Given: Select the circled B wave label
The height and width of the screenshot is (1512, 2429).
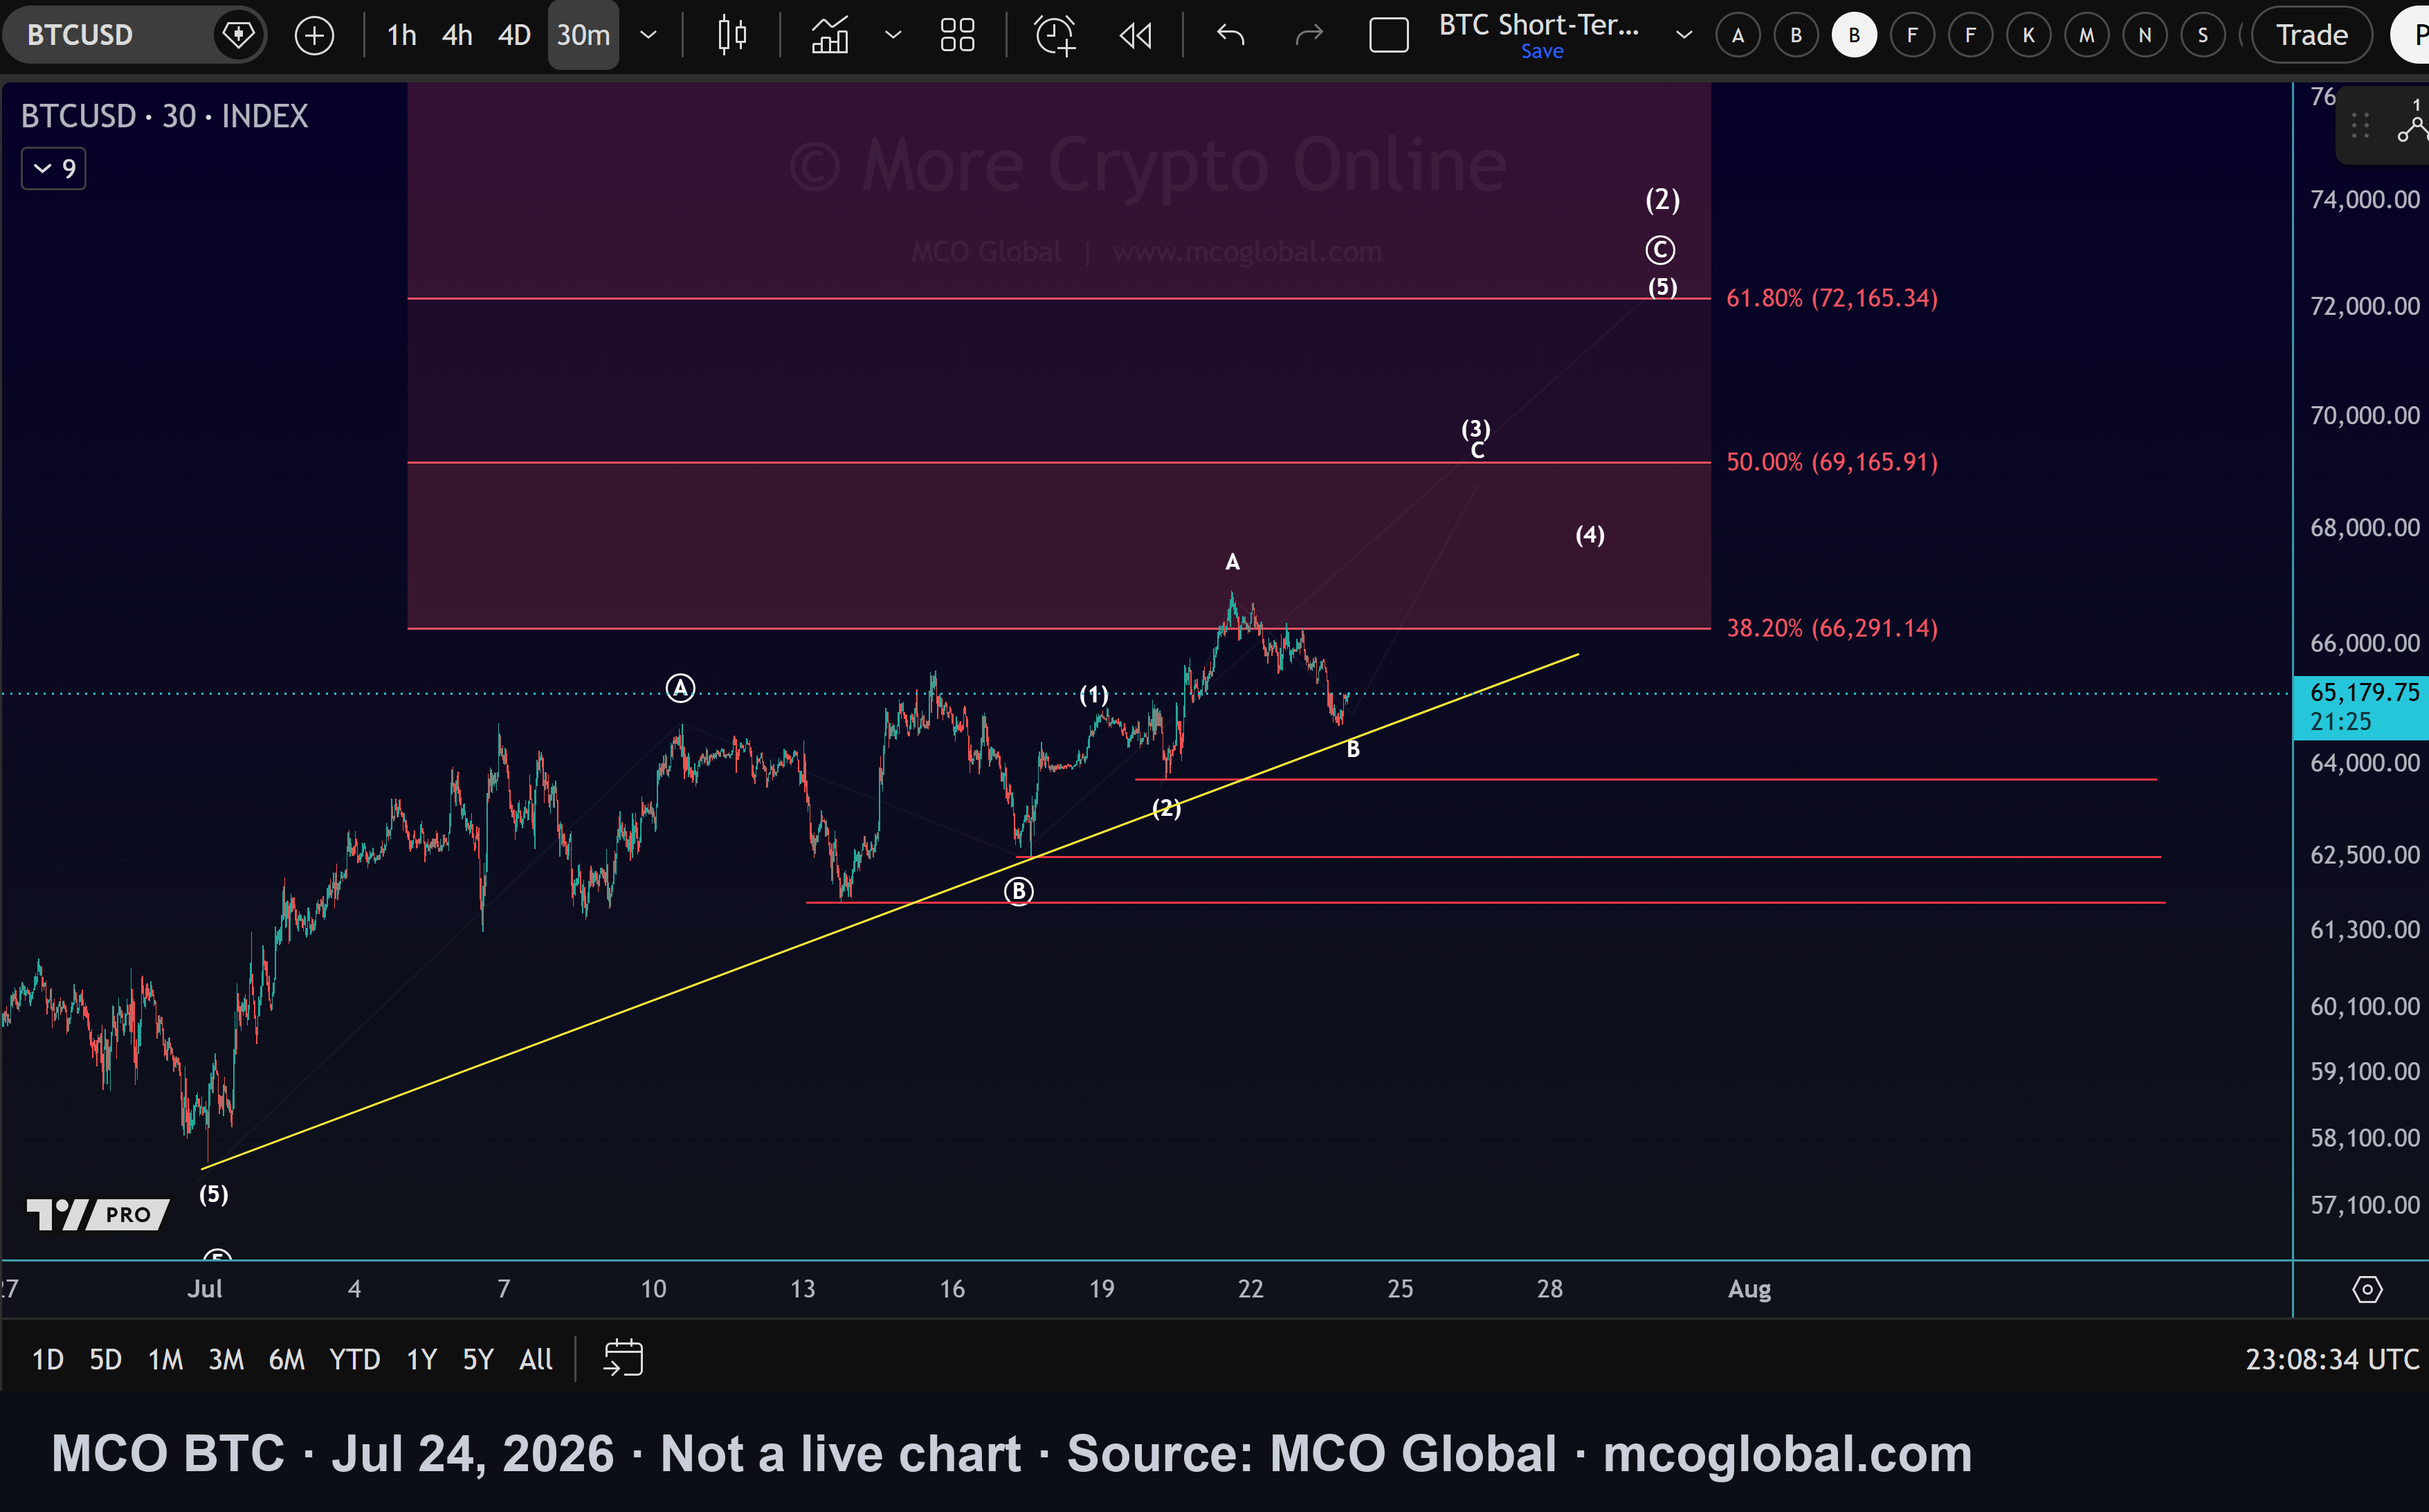Looking at the screenshot, I should pos(1018,891).
